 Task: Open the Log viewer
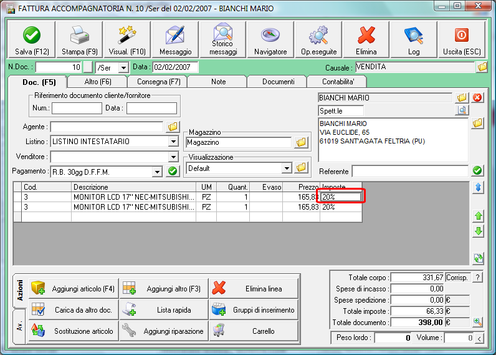pyautogui.click(x=414, y=39)
